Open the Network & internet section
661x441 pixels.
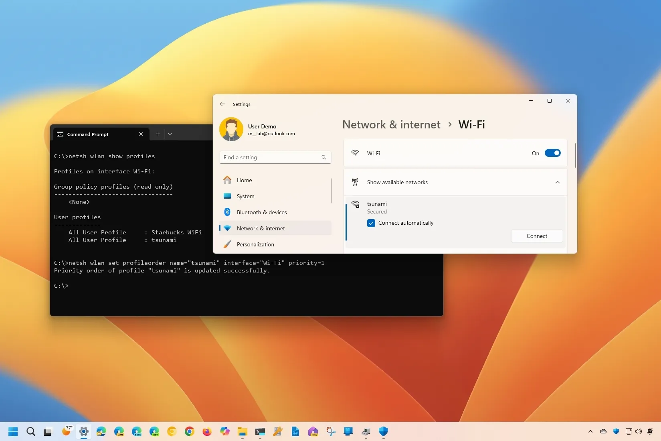click(x=261, y=228)
